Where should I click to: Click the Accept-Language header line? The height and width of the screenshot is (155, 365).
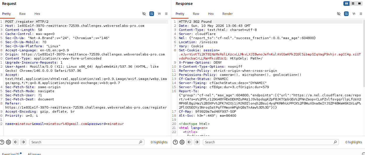point(37,50)
